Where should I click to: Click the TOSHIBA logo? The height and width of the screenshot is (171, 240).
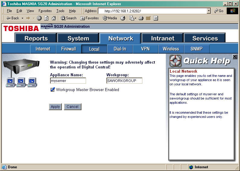point(21,28)
